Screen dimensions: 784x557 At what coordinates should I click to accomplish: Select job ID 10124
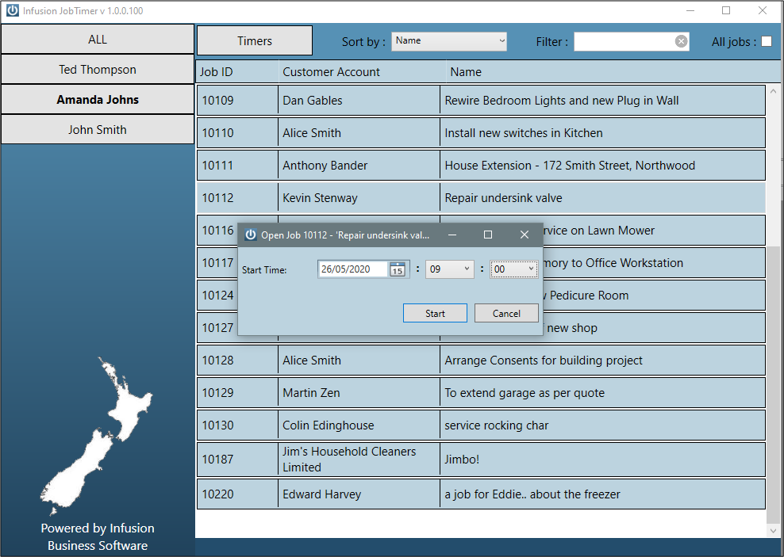click(x=217, y=295)
